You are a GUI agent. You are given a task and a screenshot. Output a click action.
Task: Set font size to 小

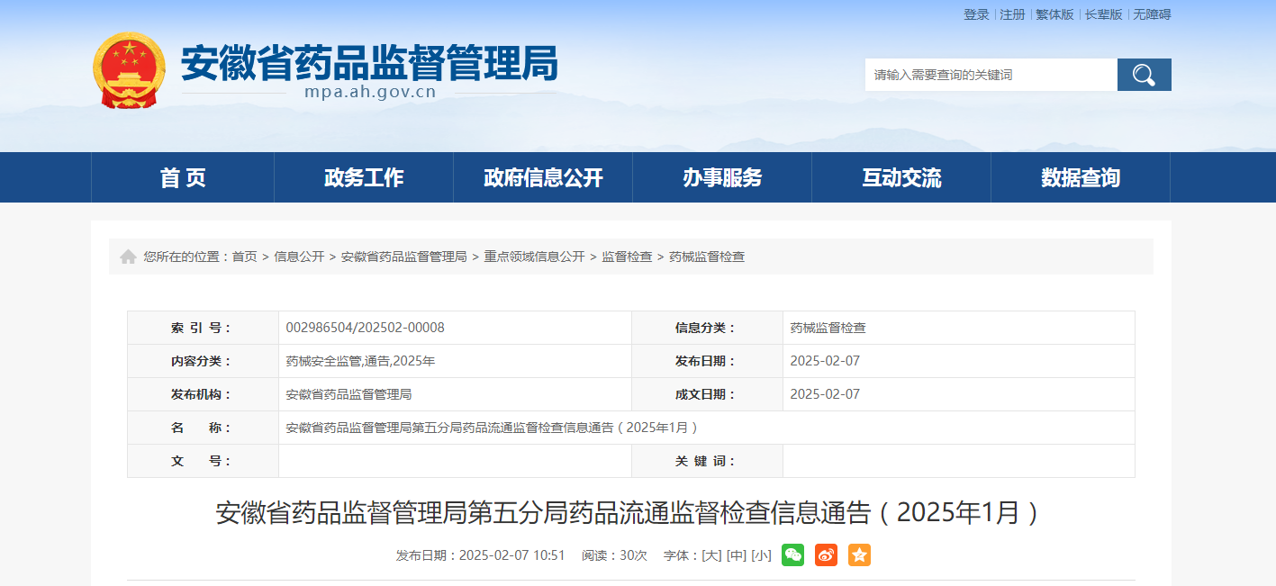click(762, 555)
